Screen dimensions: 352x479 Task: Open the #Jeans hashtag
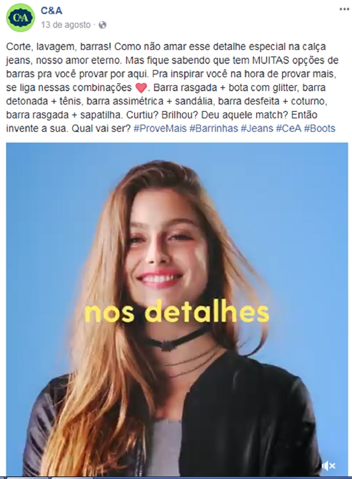[257, 128]
